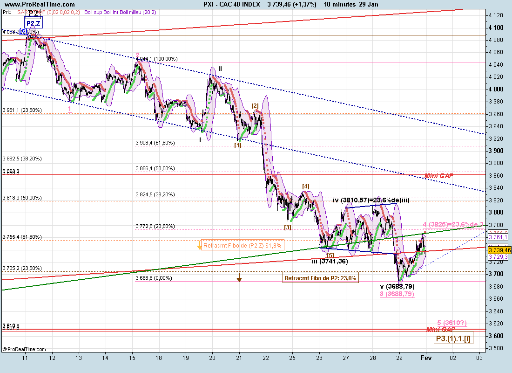512x373 pixels.
Task: Click the www.ProRealTime.com header link
Action: coord(40,4)
